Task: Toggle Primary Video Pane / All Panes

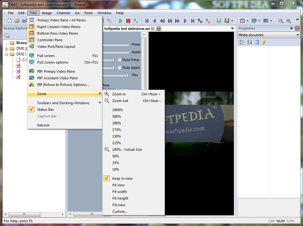Action: [x=65, y=20]
